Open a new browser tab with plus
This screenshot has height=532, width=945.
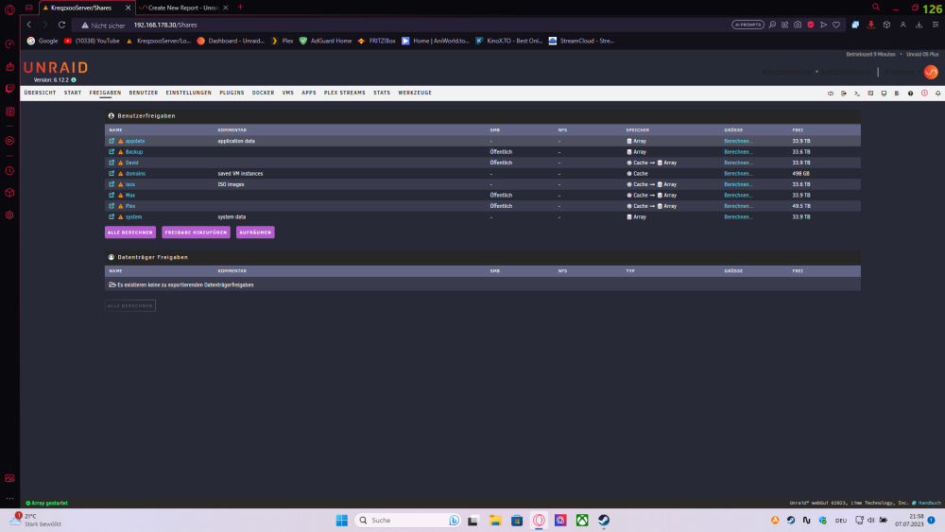[240, 8]
